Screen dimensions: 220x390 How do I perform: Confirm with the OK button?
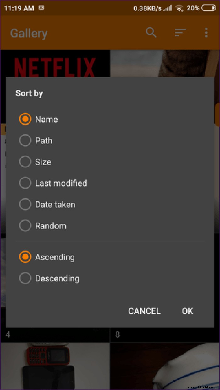click(187, 311)
